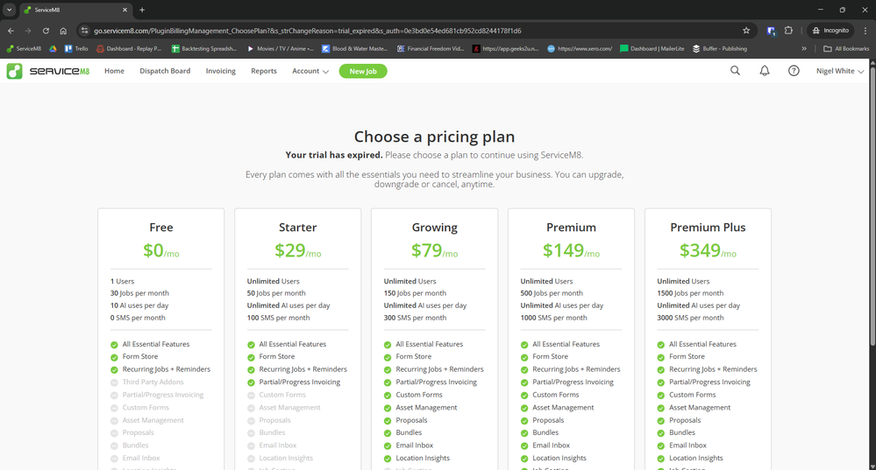This screenshot has height=470, width=876.
Task: Open Movies / TV / Anime bookmark
Action: click(x=280, y=48)
